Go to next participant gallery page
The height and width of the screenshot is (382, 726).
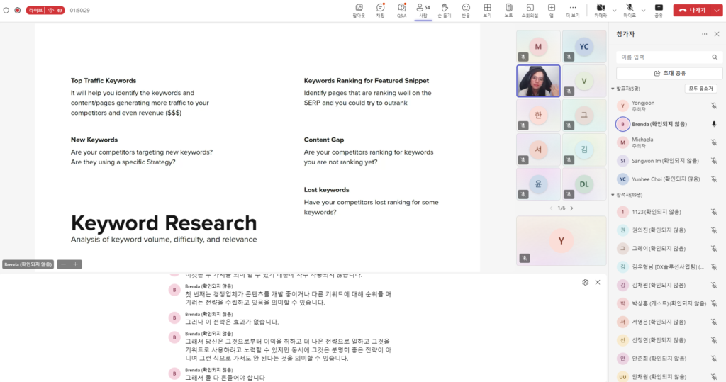click(x=572, y=208)
